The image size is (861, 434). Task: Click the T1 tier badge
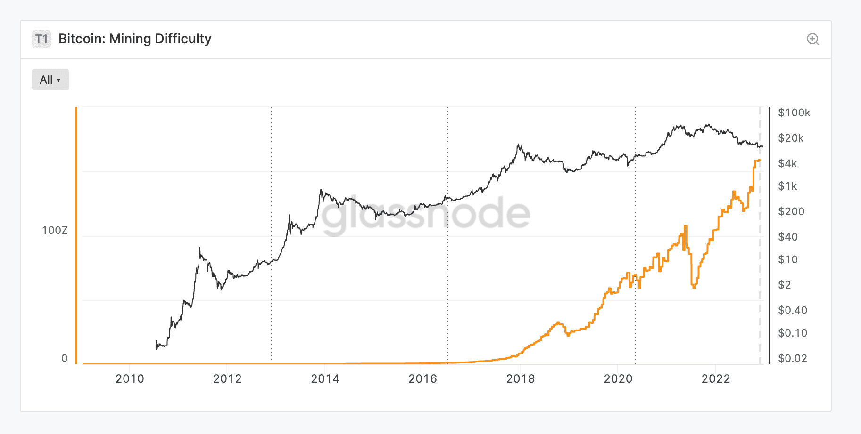tap(41, 39)
